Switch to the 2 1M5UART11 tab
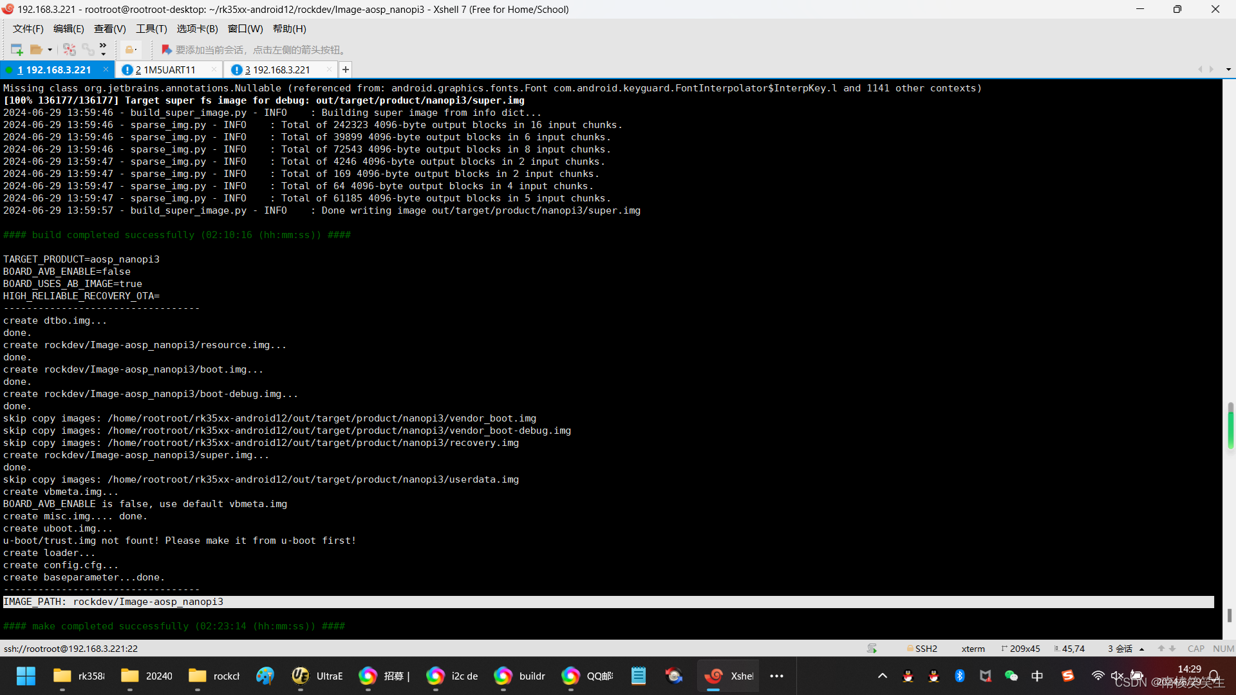 coord(166,69)
